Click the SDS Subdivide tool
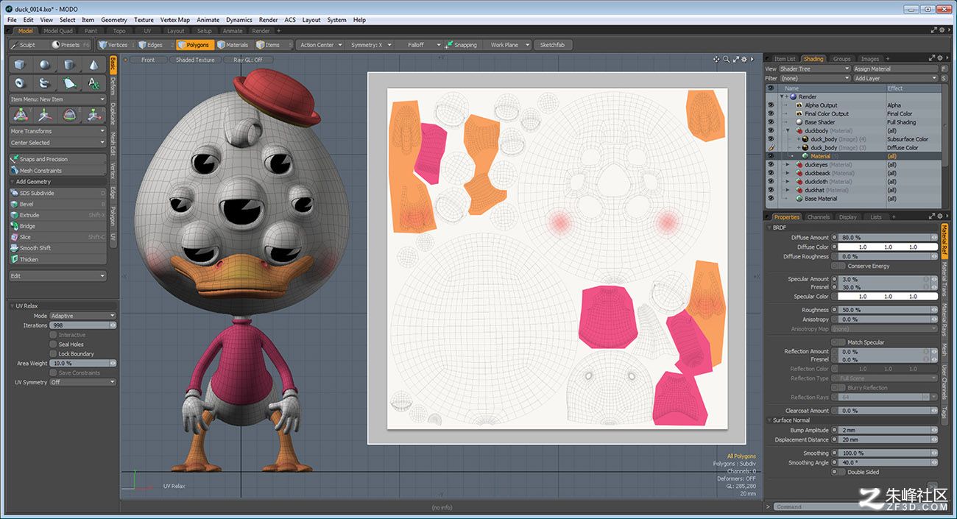Image resolution: width=957 pixels, height=519 pixels. click(57, 193)
